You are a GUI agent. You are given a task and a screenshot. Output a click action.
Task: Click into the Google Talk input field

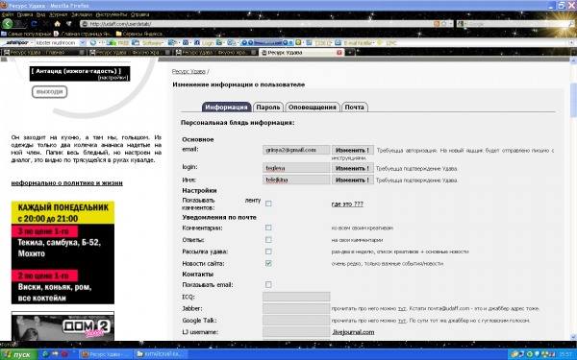[296, 321]
